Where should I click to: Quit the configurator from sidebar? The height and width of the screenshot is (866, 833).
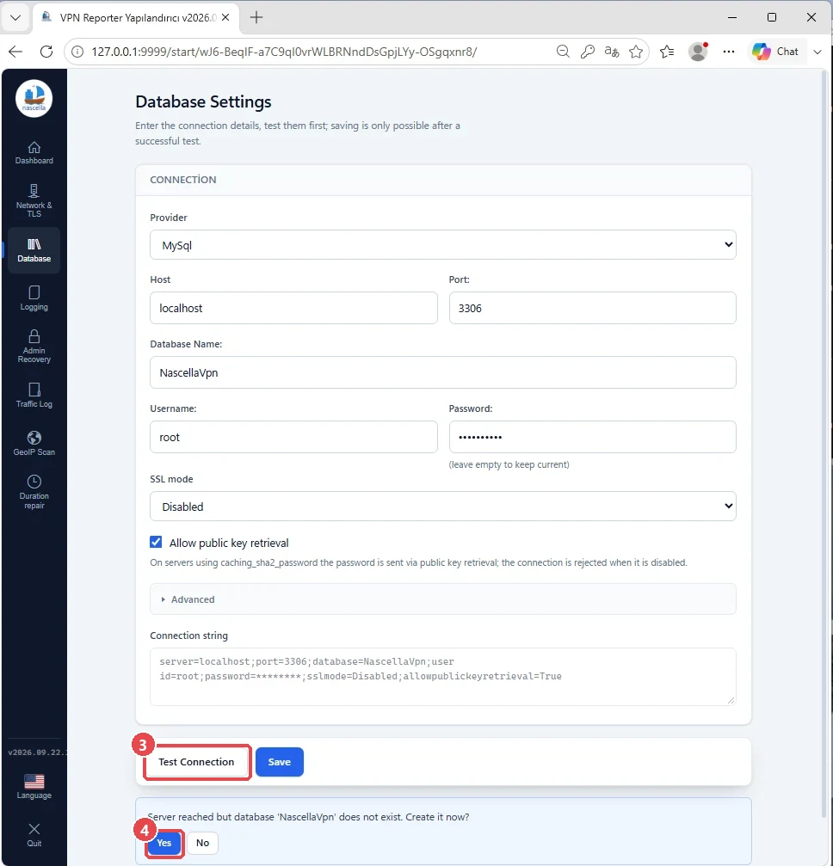pos(34,835)
